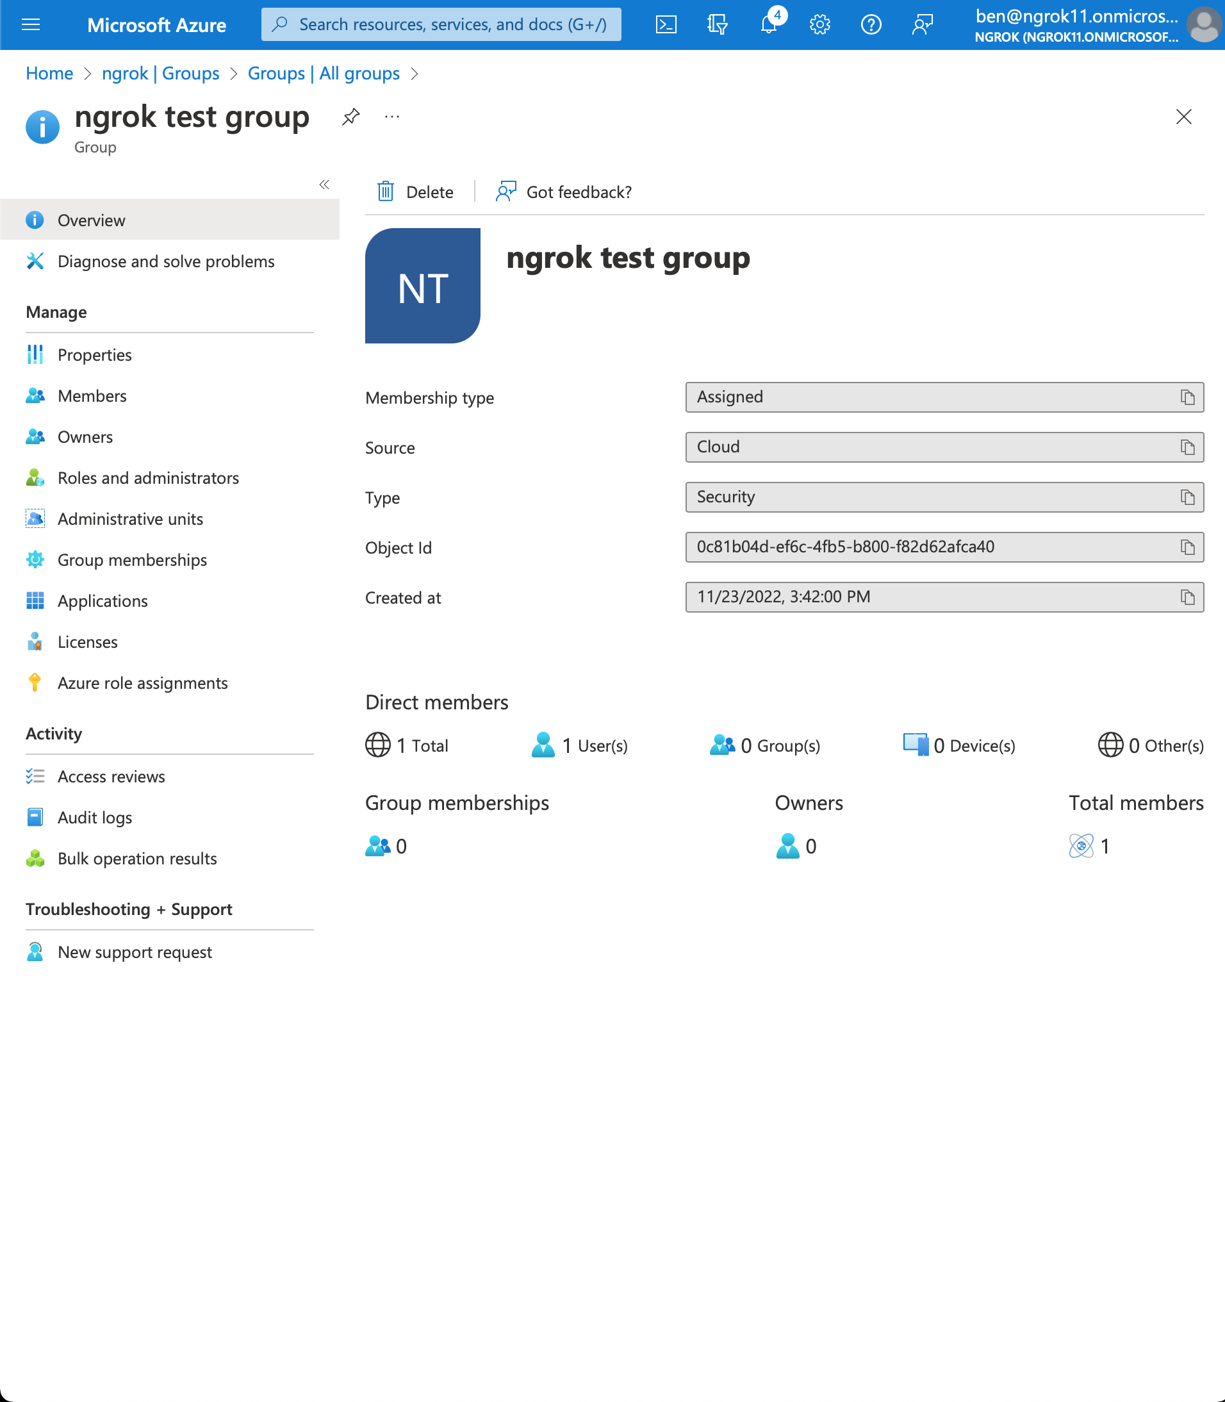
Task: Close the ngrok test group blade
Action: pyautogui.click(x=1184, y=117)
